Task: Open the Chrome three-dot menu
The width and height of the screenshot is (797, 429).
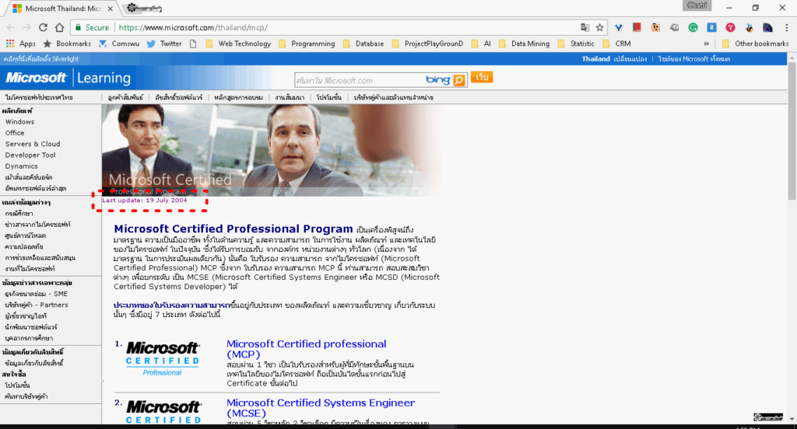Action: [786, 27]
